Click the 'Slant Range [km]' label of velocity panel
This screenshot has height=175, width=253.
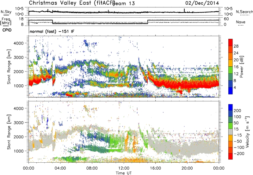pos(9,132)
